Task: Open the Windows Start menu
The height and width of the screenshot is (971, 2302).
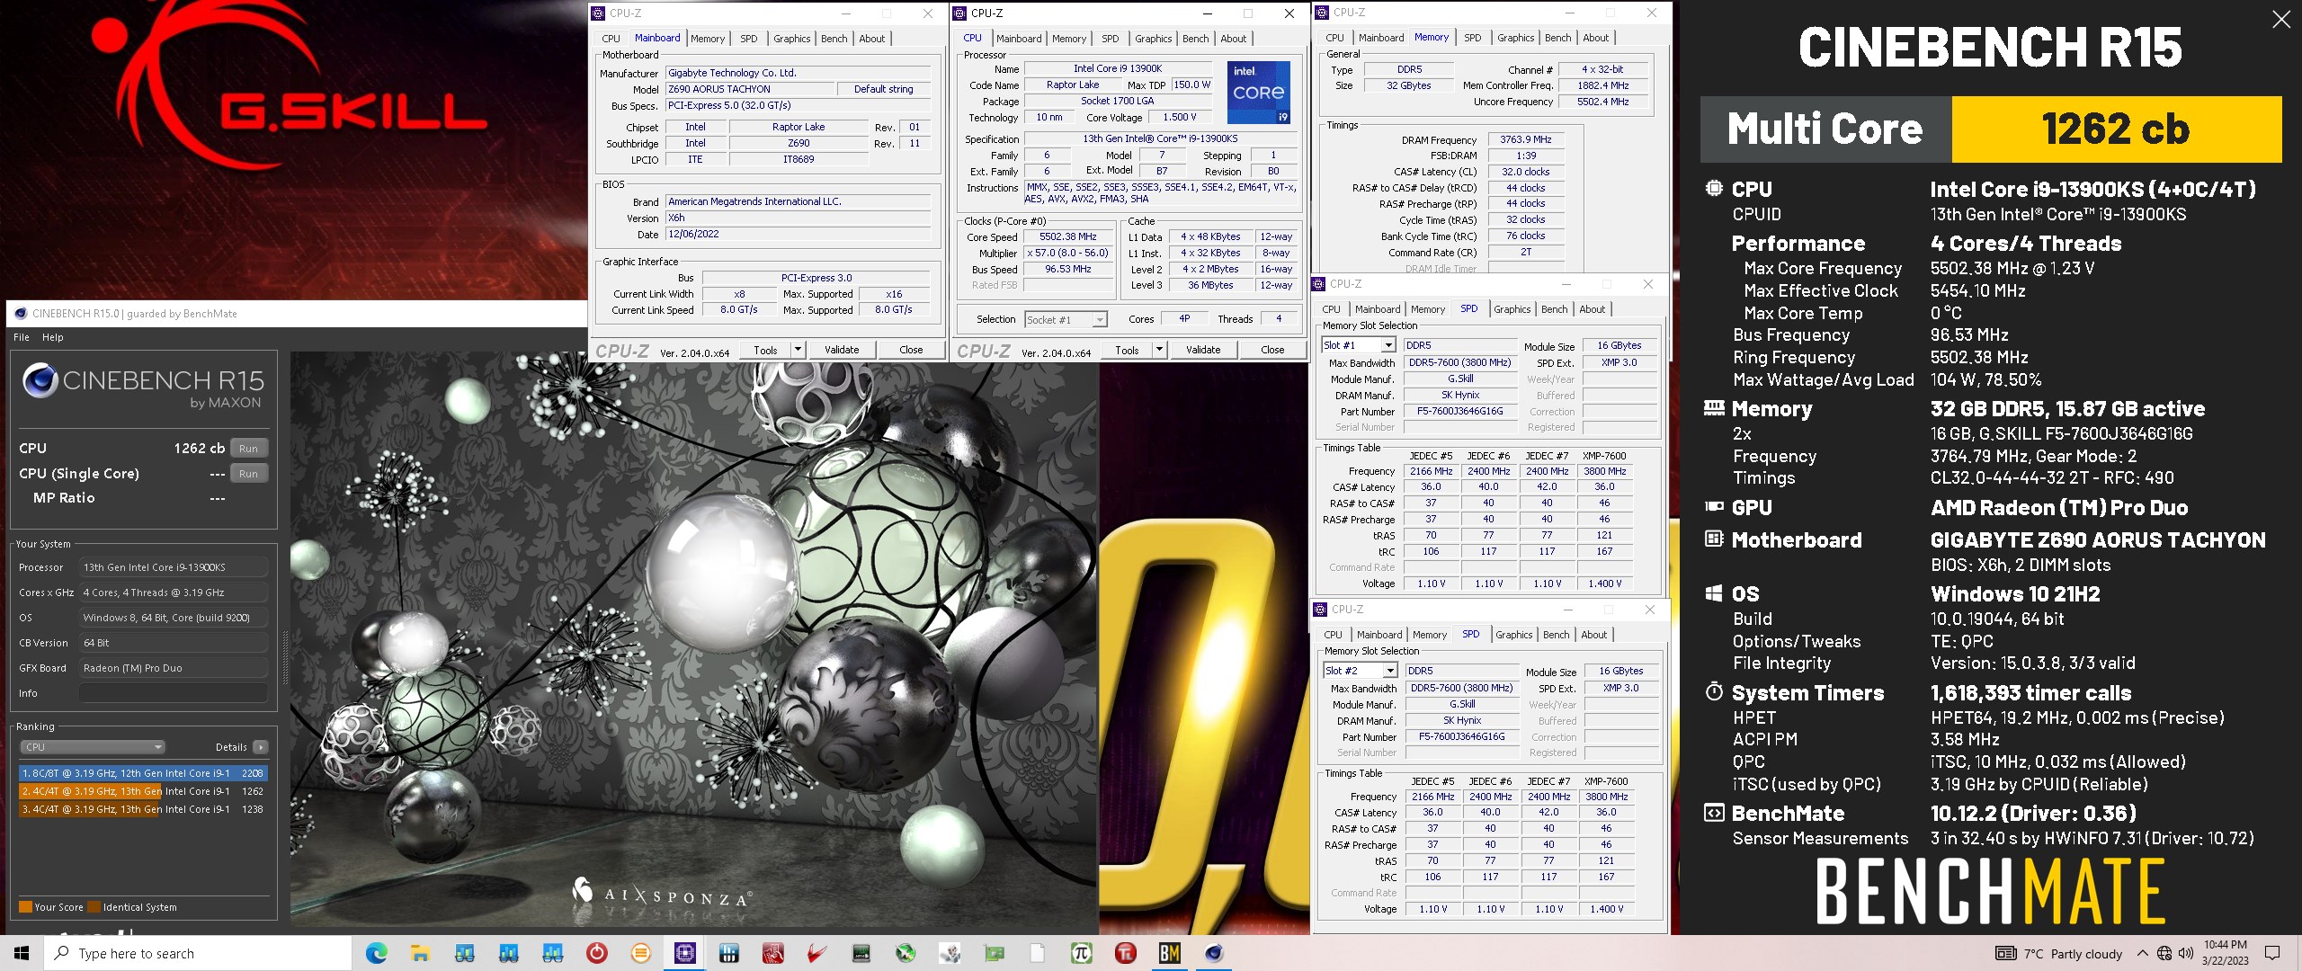Action: tap(22, 953)
